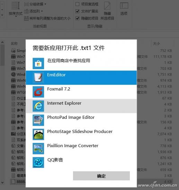
Task: Choose EmEditor to open the file
Action: 81,77
